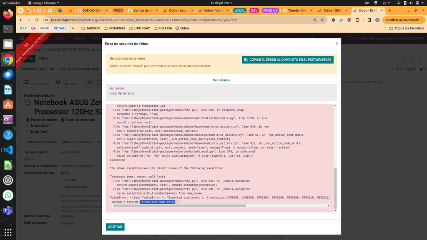The height and width of the screenshot is (240, 427).
Task: Open 'Todos los favoritos' bookmarks folder
Action: [406, 28]
